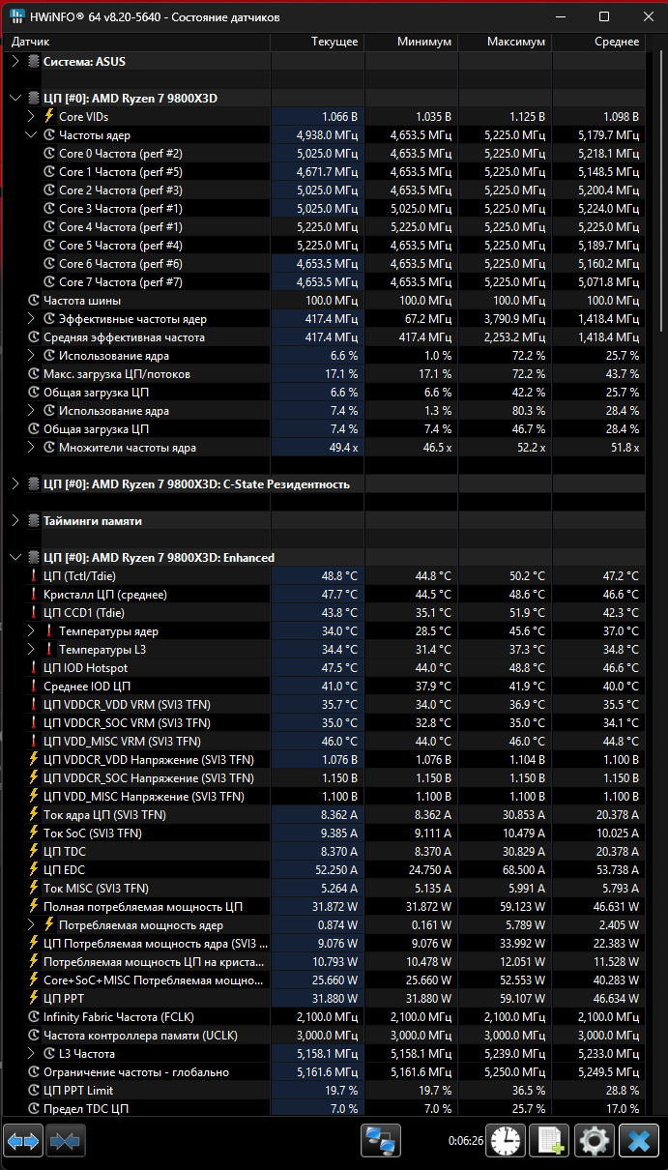
Task: Select the Core 4 Частота (perf #1) row
Action: [326, 227]
